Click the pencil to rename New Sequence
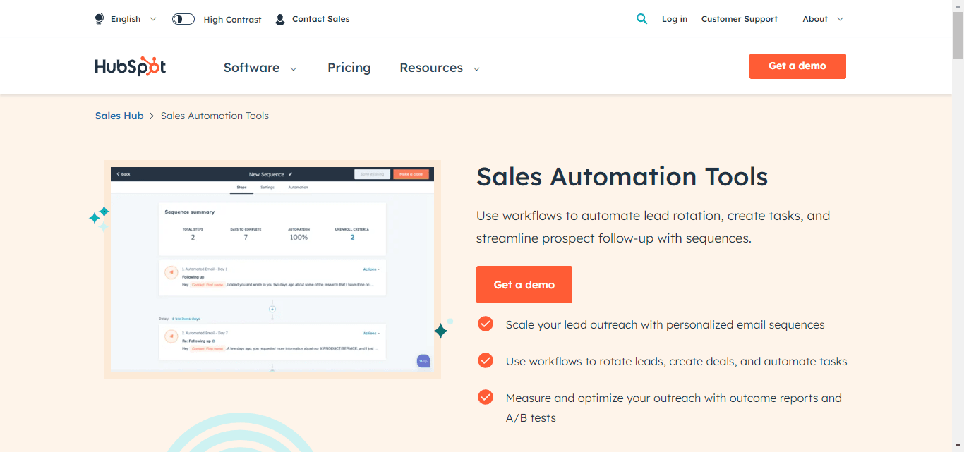The width and height of the screenshot is (964, 452). click(291, 174)
